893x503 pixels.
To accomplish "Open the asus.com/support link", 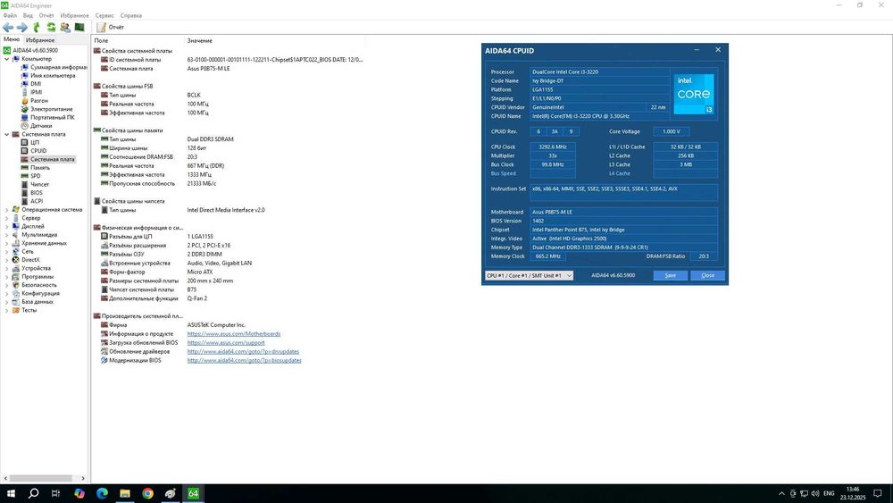I will coord(226,343).
